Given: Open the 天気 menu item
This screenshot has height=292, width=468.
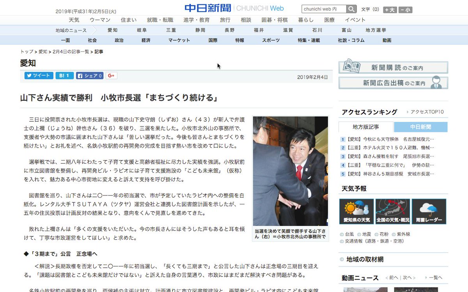Looking at the screenshot, I should point(74,20).
